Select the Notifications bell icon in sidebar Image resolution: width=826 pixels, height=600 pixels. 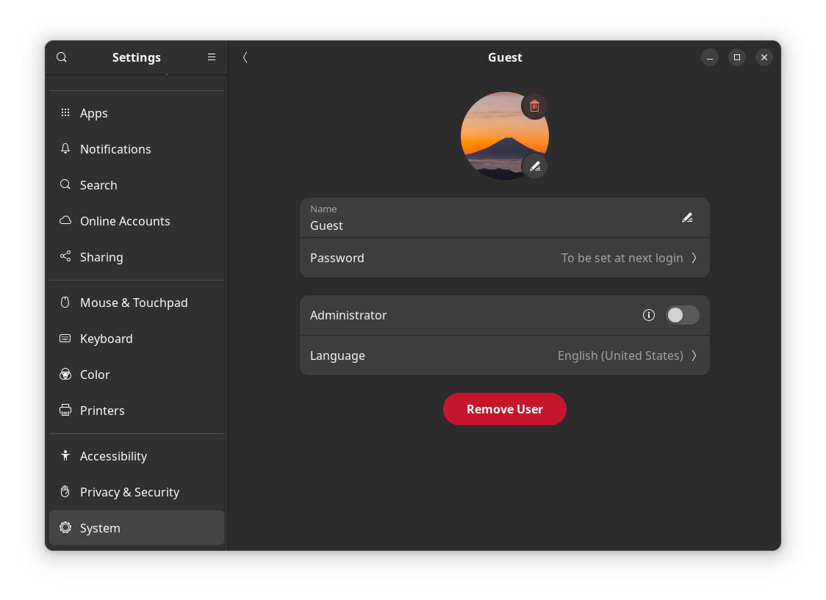coord(65,148)
